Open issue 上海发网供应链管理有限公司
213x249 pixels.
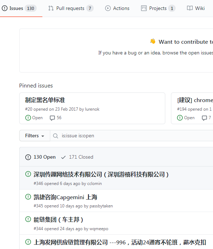[x=120, y=242]
